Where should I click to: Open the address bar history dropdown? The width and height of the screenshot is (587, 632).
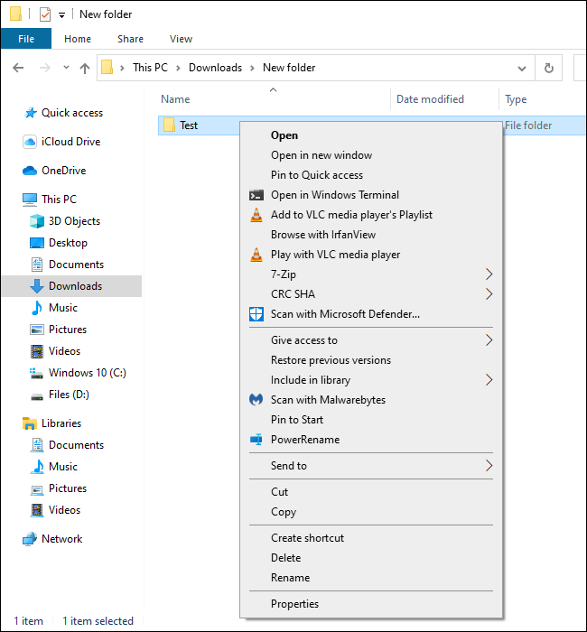coord(521,68)
